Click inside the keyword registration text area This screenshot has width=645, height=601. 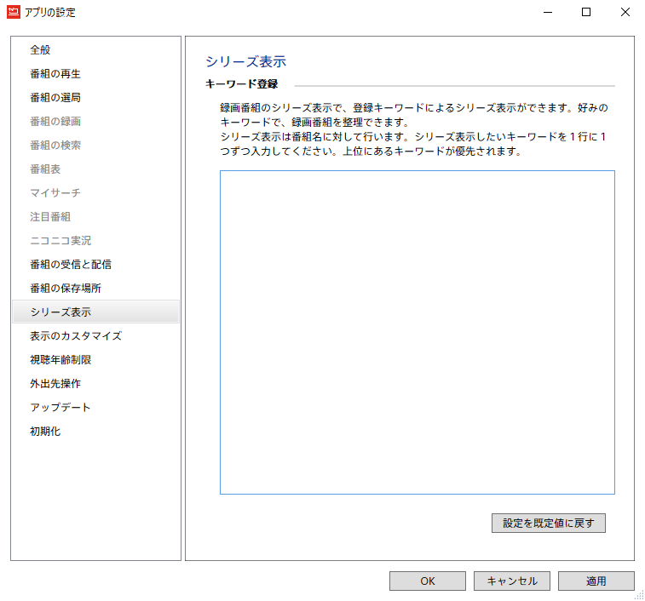point(417,332)
